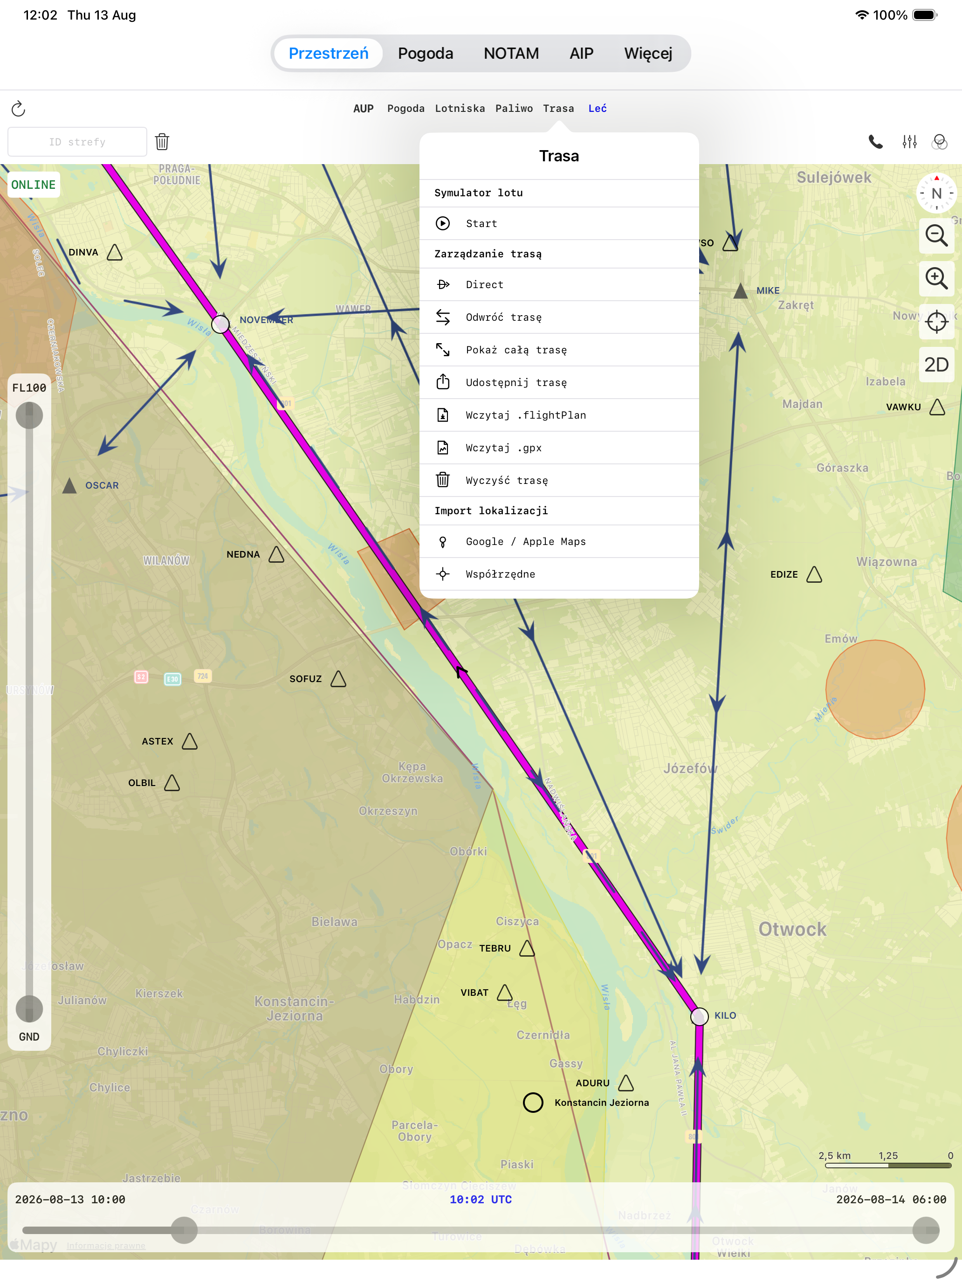This screenshot has height=1283, width=962.
Task: Grab the FL100 upper altitude slider handle
Action: tap(29, 415)
